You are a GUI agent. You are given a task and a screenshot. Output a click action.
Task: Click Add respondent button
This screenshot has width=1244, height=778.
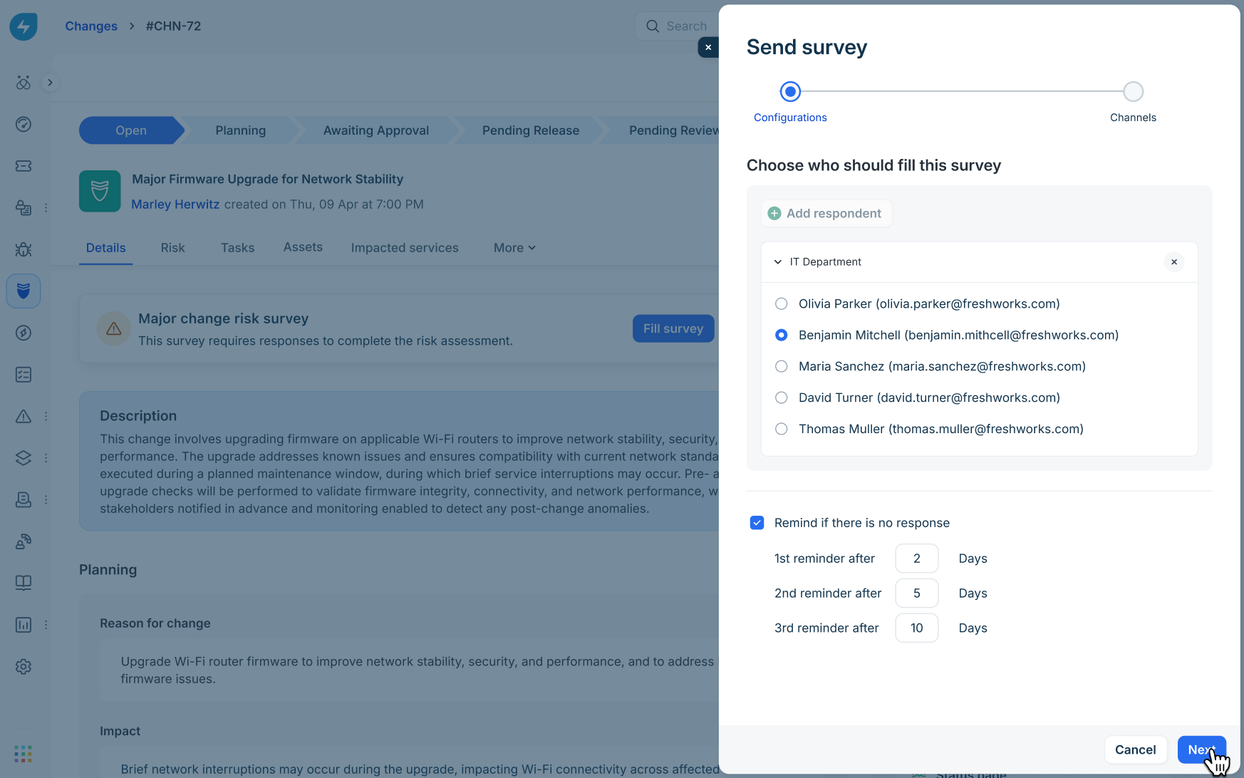[x=826, y=214]
